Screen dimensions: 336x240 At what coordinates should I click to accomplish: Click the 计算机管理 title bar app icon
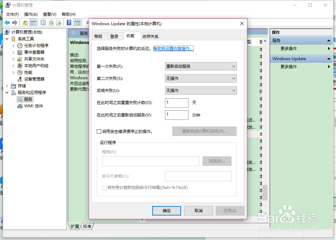(8, 5)
